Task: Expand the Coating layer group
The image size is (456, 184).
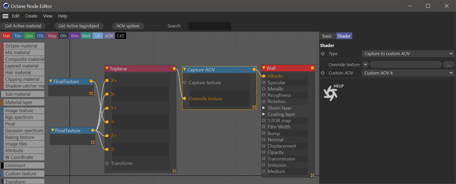Action: pyautogui.click(x=264, y=114)
